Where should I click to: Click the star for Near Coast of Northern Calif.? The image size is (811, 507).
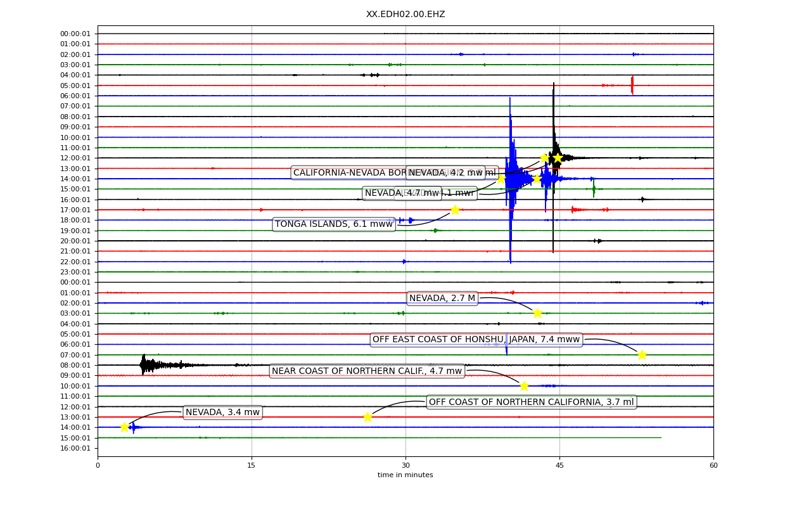524,386
